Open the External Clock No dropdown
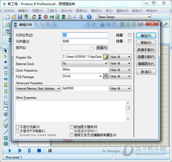 (x=85, y=63)
